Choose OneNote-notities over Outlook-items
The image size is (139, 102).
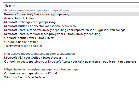click(x=71, y=38)
